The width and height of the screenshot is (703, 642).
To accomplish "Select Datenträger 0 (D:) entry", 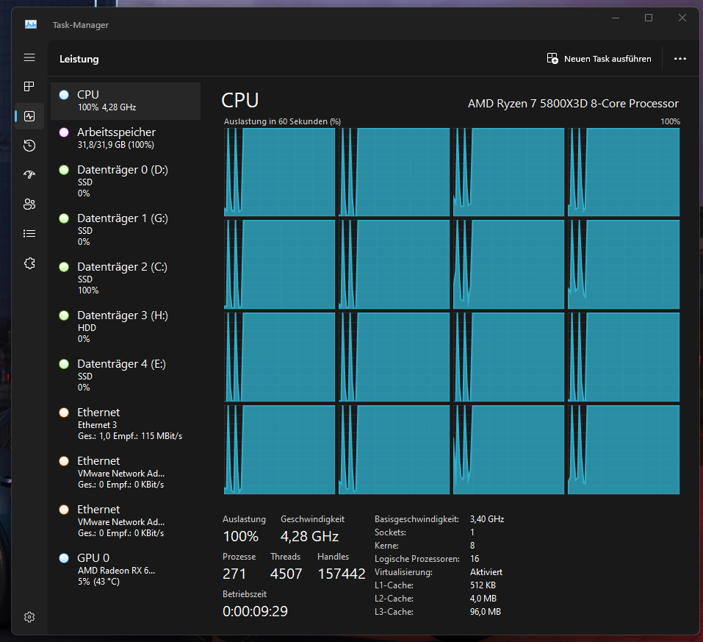I will (126, 181).
